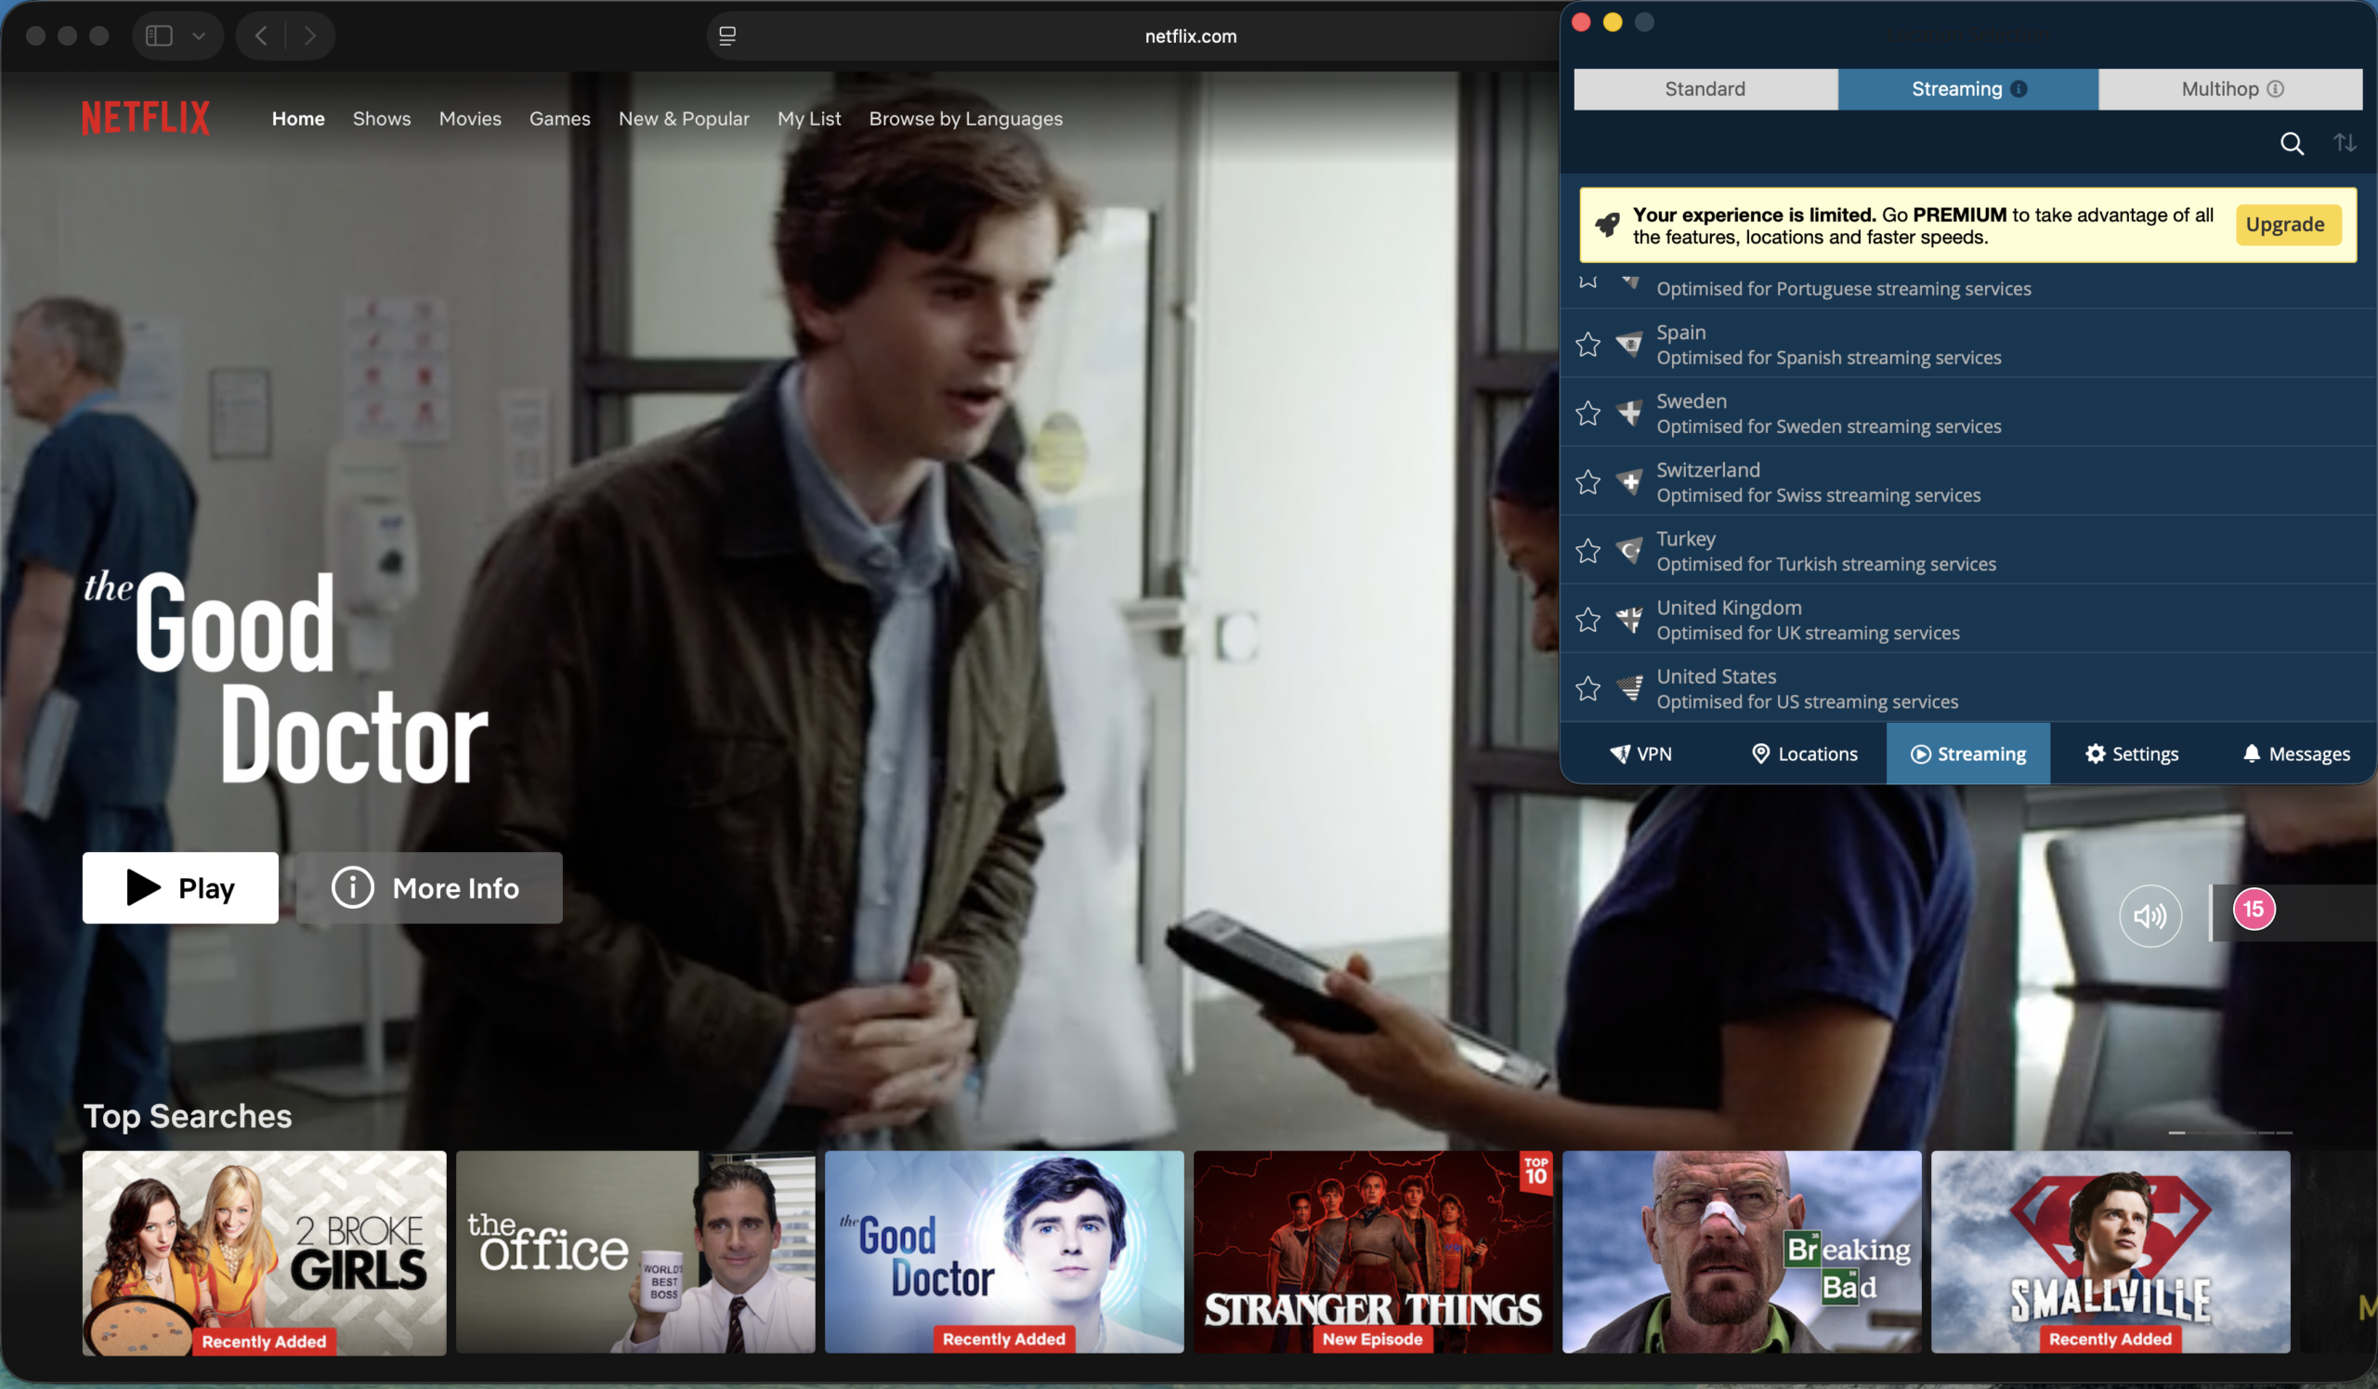Viewport: 2378px width, 1389px height.
Task: Open the Netflix Games menu
Action: click(x=559, y=119)
